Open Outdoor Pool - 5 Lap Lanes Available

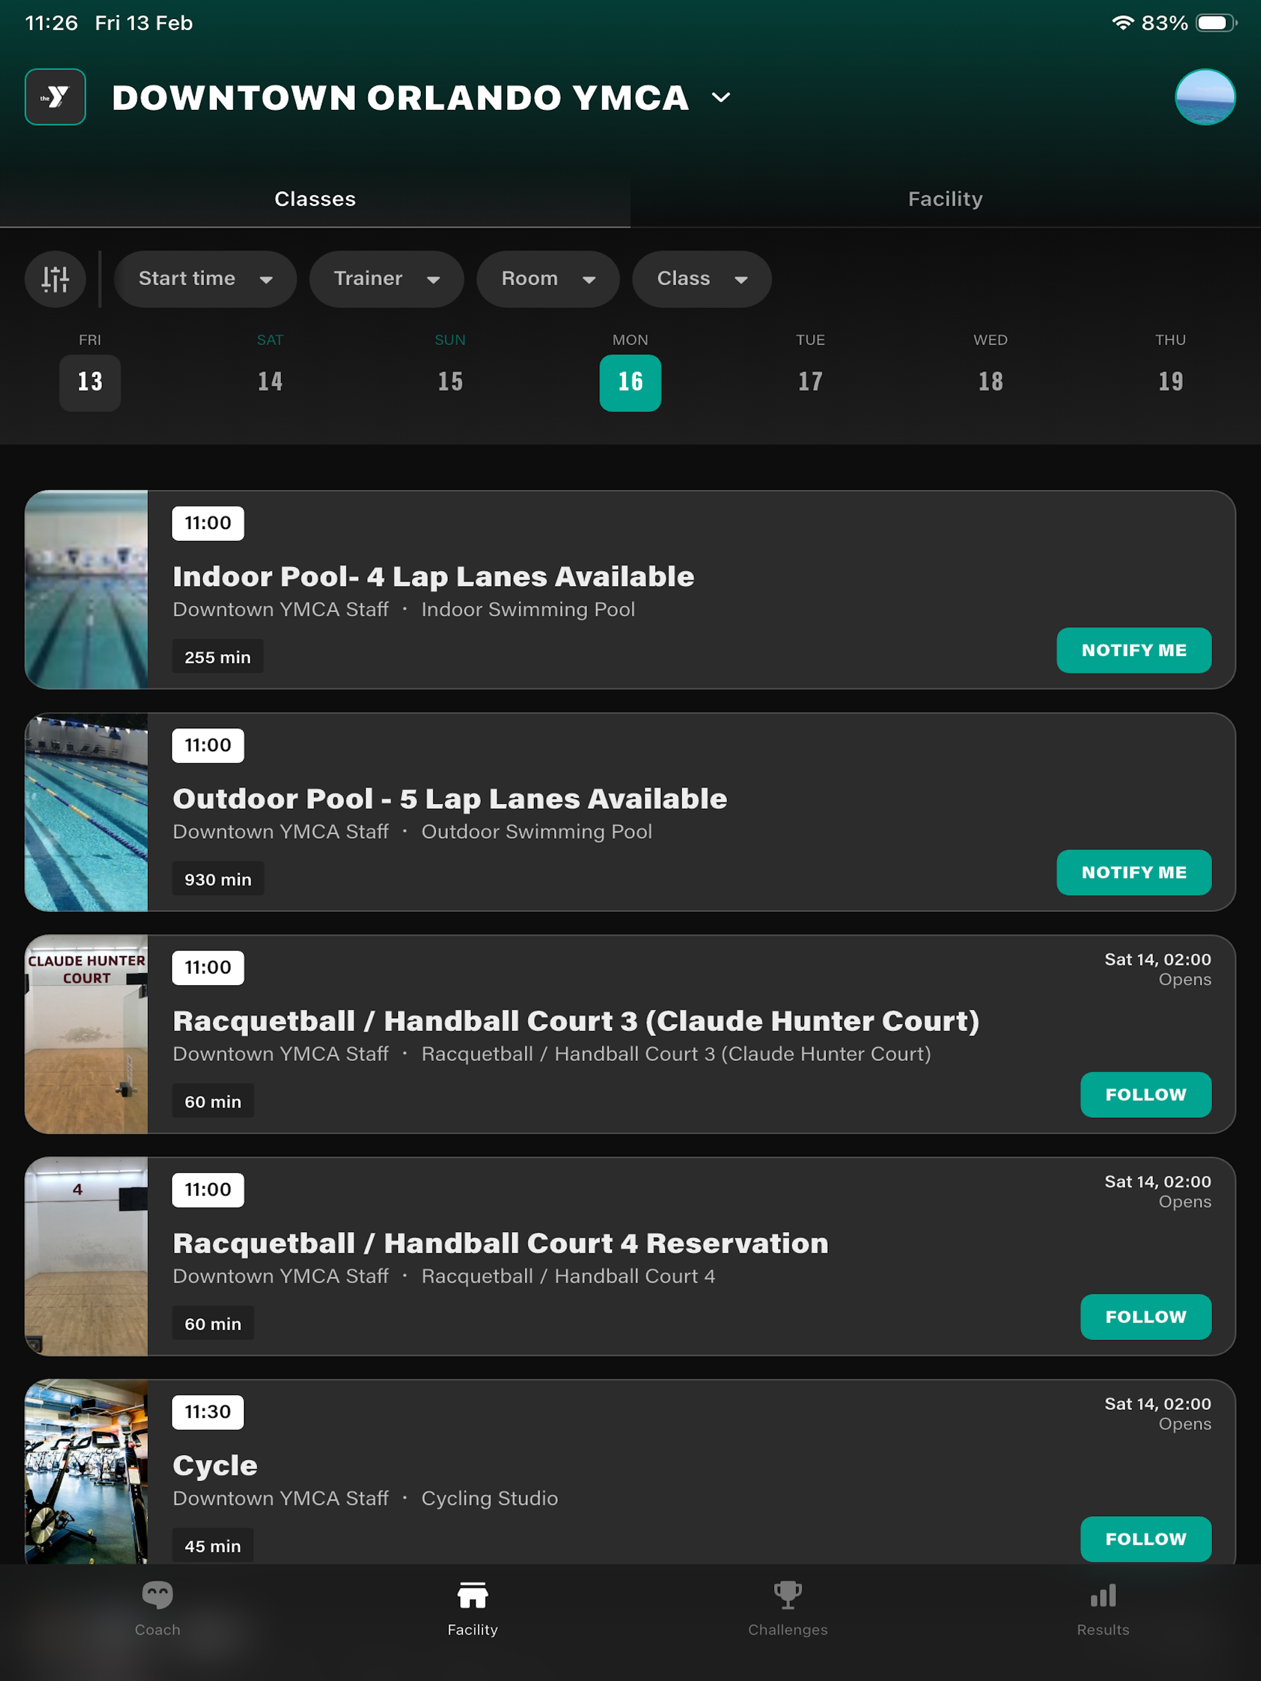[x=450, y=799]
